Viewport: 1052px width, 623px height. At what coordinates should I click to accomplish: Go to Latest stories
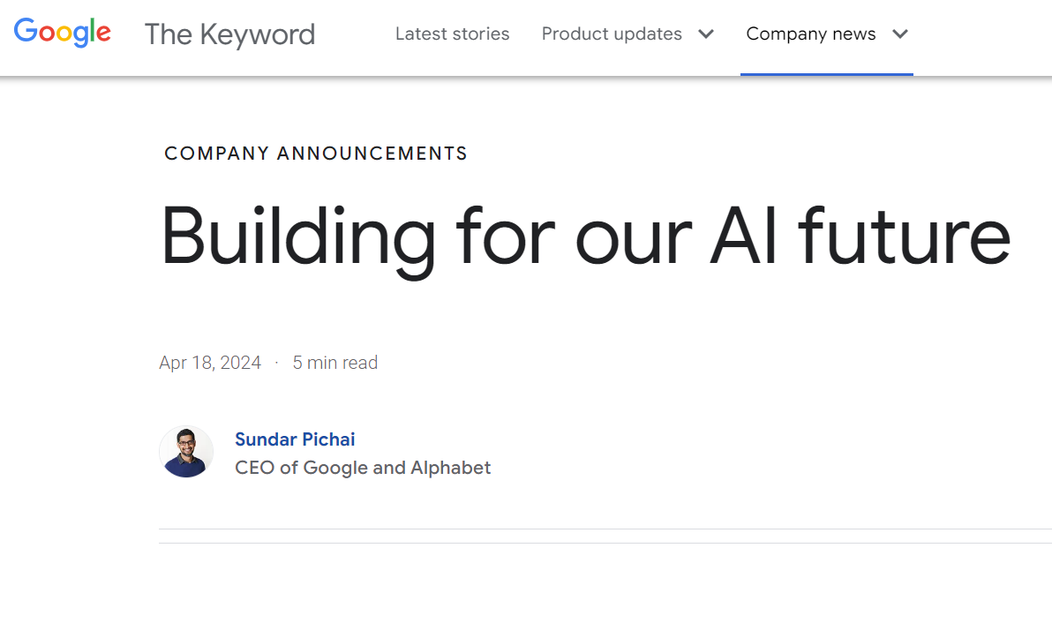tap(452, 34)
